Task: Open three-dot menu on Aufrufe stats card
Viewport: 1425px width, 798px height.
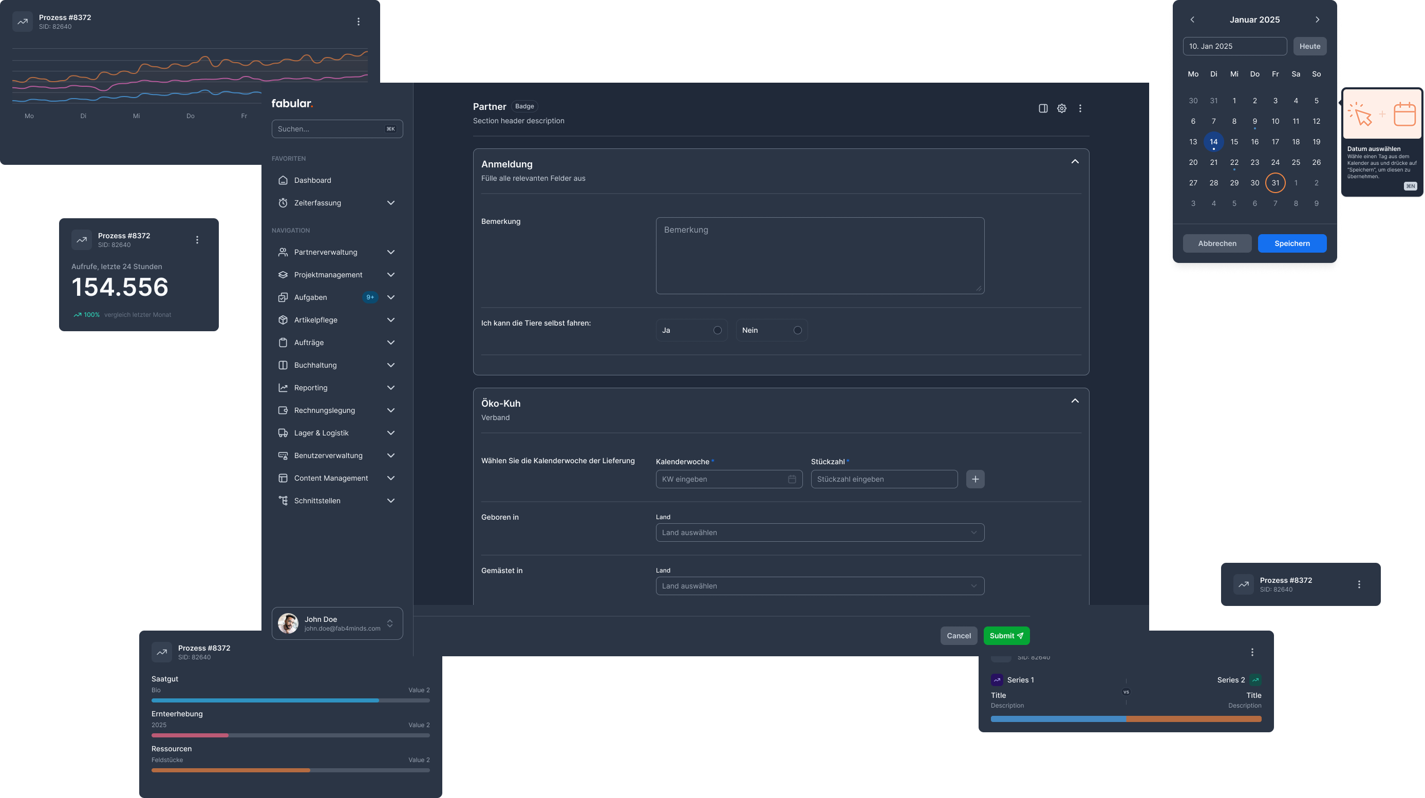Action: point(197,240)
